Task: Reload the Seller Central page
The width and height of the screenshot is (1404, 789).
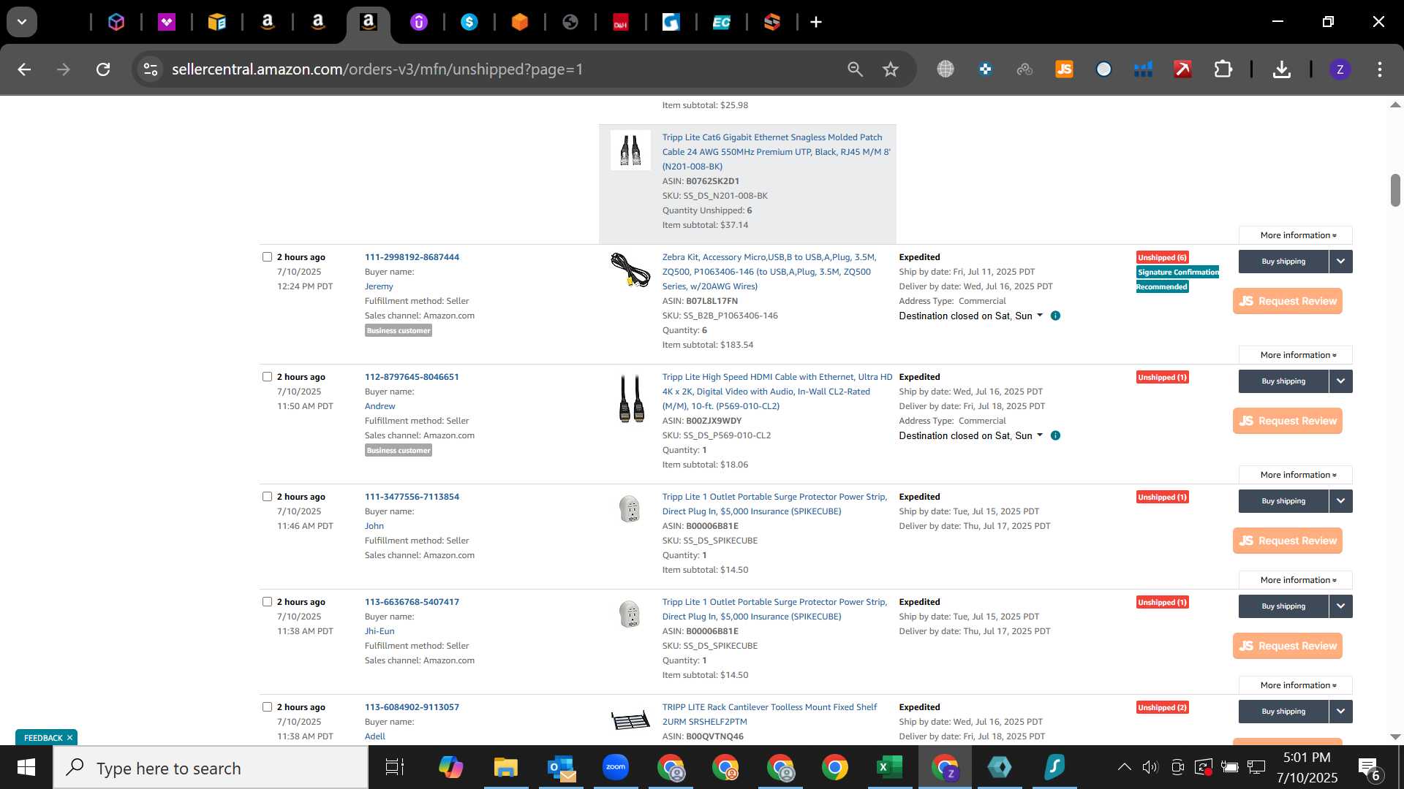Action: (x=103, y=69)
